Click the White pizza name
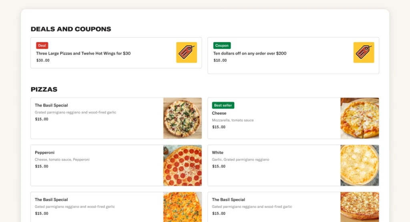This screenshot has height=222, width=410. click(x=218, y=152)
